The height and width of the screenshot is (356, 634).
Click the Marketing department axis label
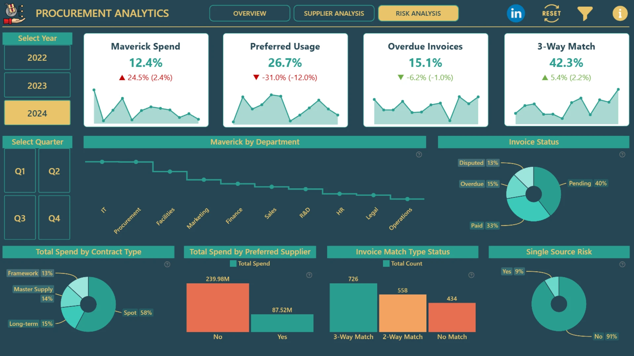pyautogui.click(x=198, y=218)
